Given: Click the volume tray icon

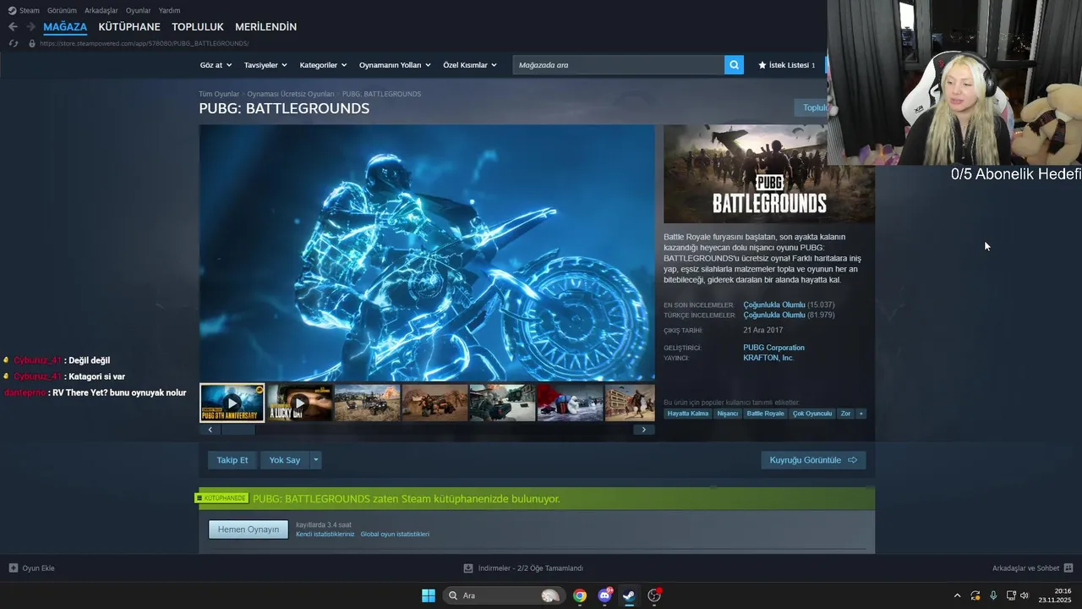Looking at the screenshot, I should 1025,595.
